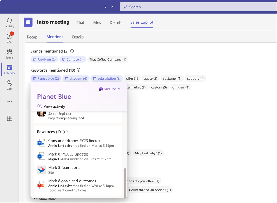Screen dimensions: 277x203
Task: Open PowerPoint icon for Mark 8 goals and outcomes
Action: (41, 185)
